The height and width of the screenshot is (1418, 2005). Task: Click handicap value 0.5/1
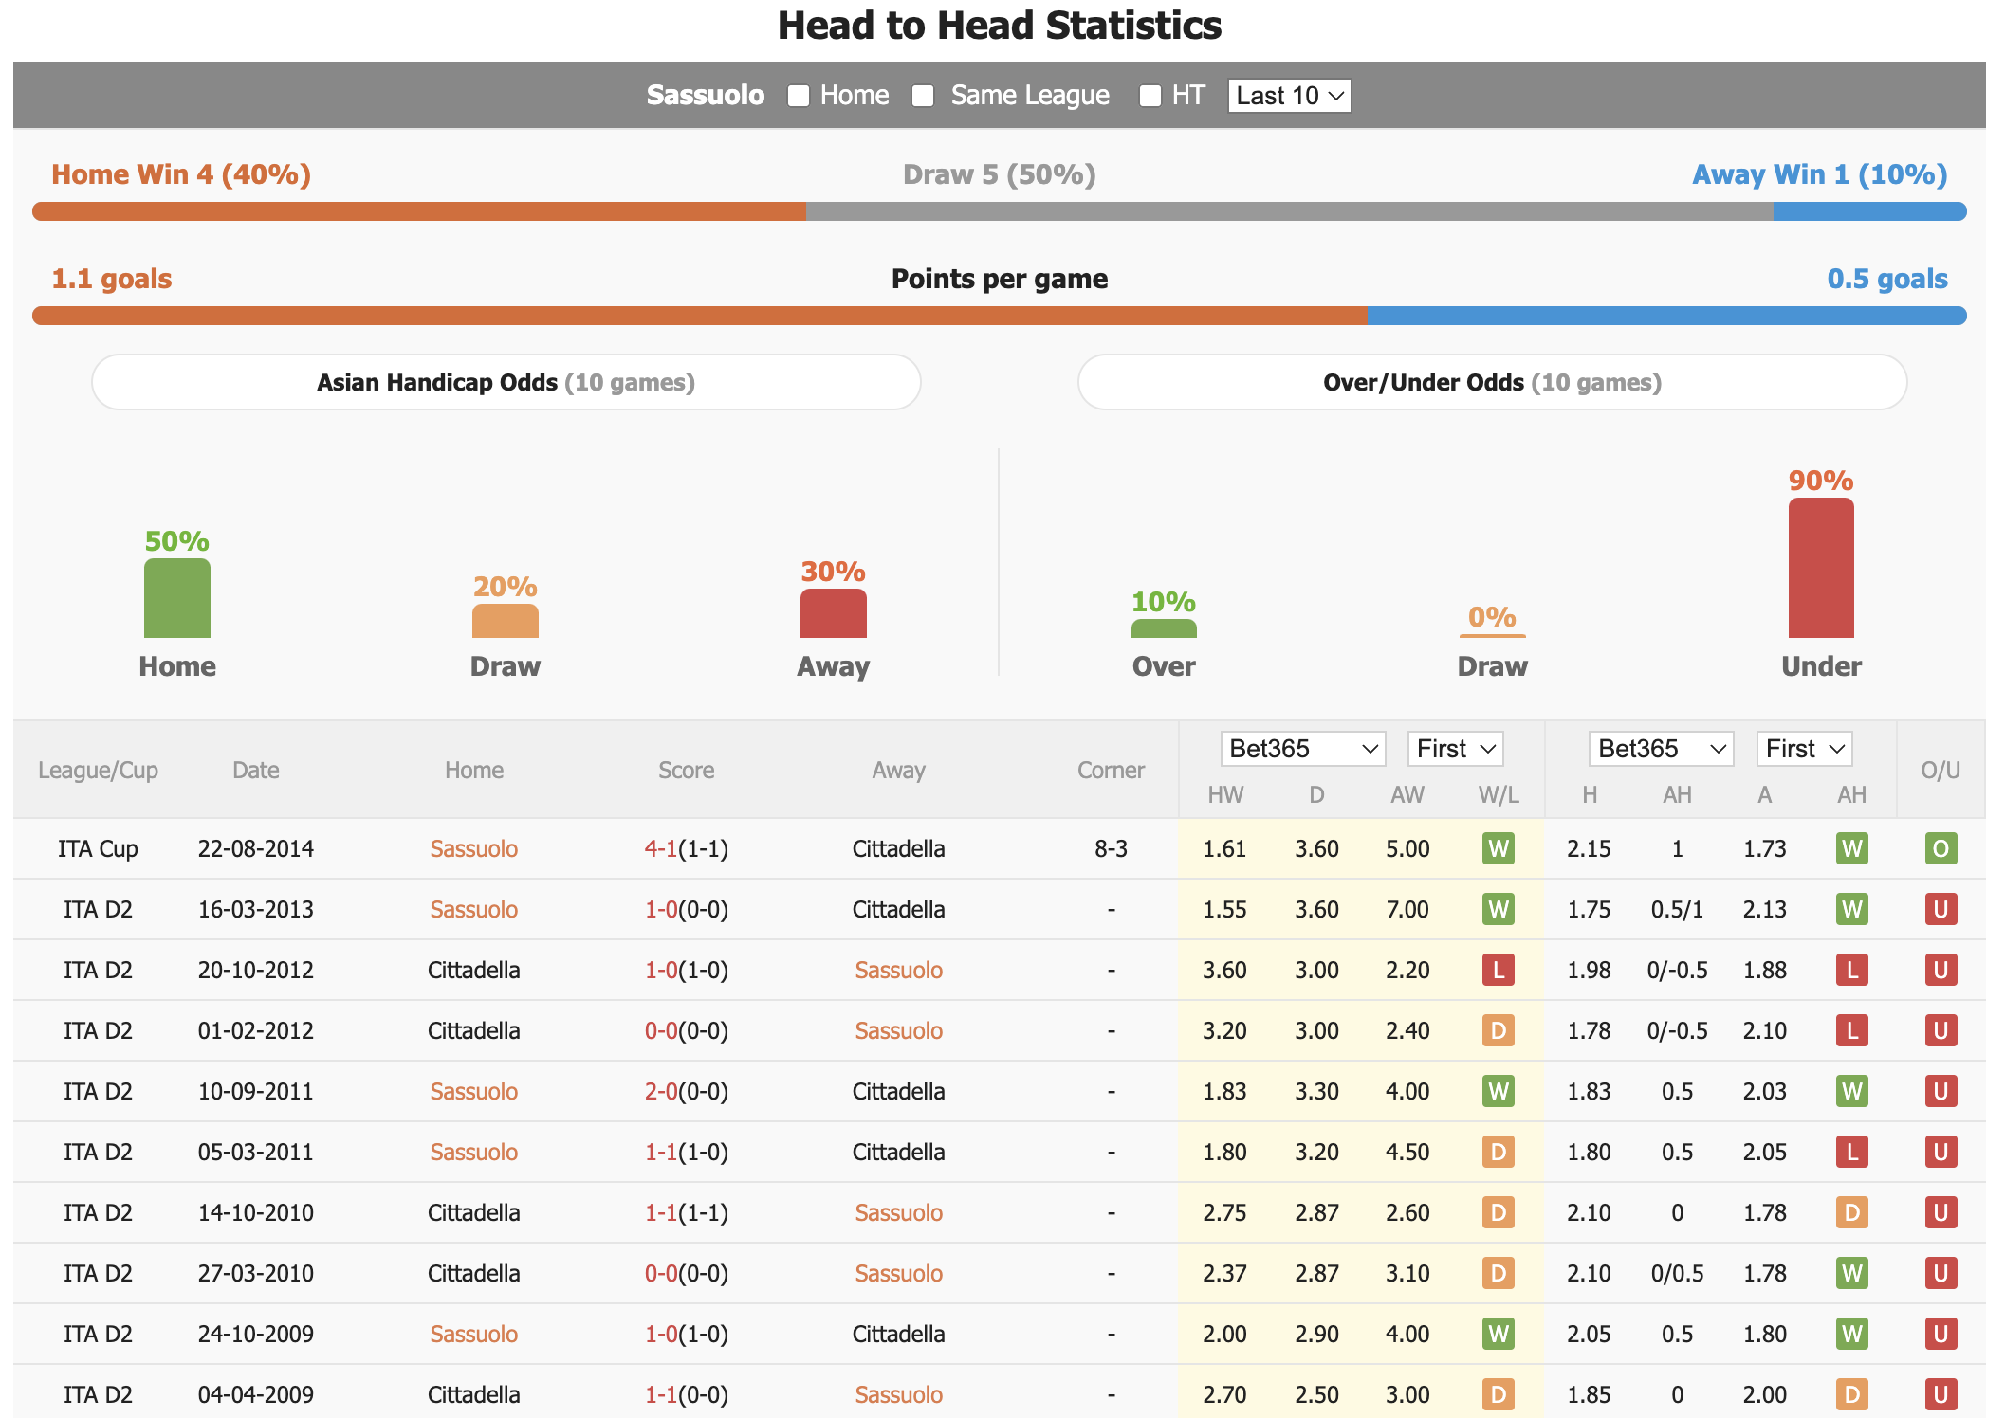pos(1677,909)
